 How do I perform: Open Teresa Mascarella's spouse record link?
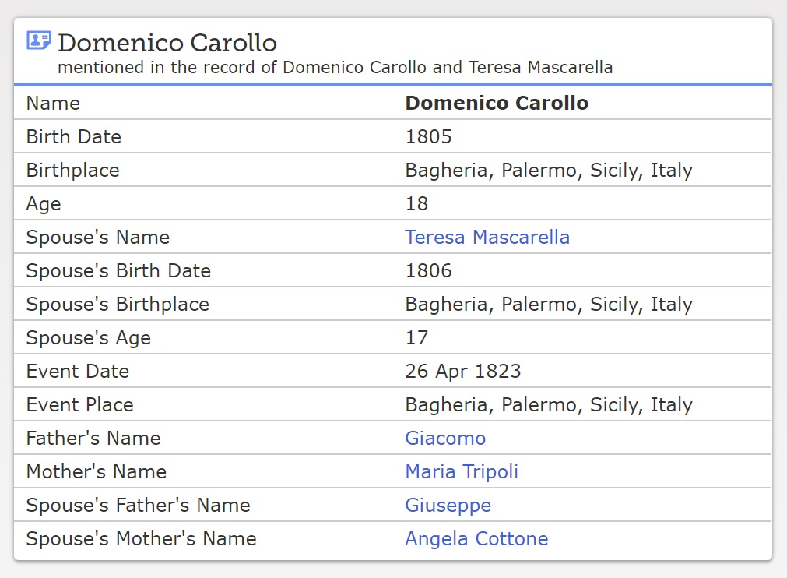point(487,238)
